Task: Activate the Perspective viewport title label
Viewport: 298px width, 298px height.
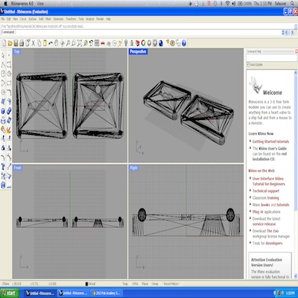Action: tap(138, 51)
